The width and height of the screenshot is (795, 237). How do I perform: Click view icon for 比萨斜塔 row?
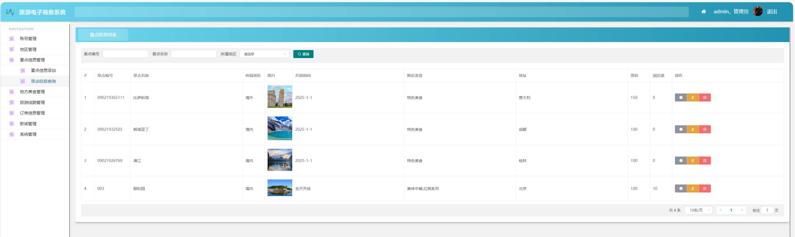(x=681, y=97)
